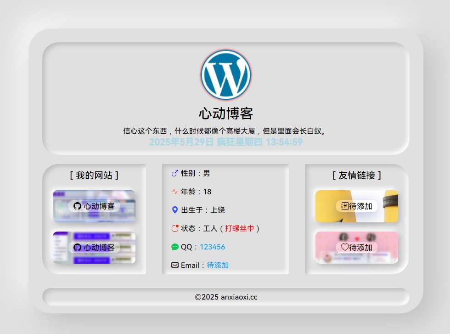Viewport: 450px width, 334px height.
Task: Click the WordPress logo avatar
Action: [225, 75]
